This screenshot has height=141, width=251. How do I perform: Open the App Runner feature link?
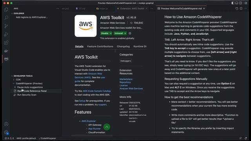click(x=95, y=129)
